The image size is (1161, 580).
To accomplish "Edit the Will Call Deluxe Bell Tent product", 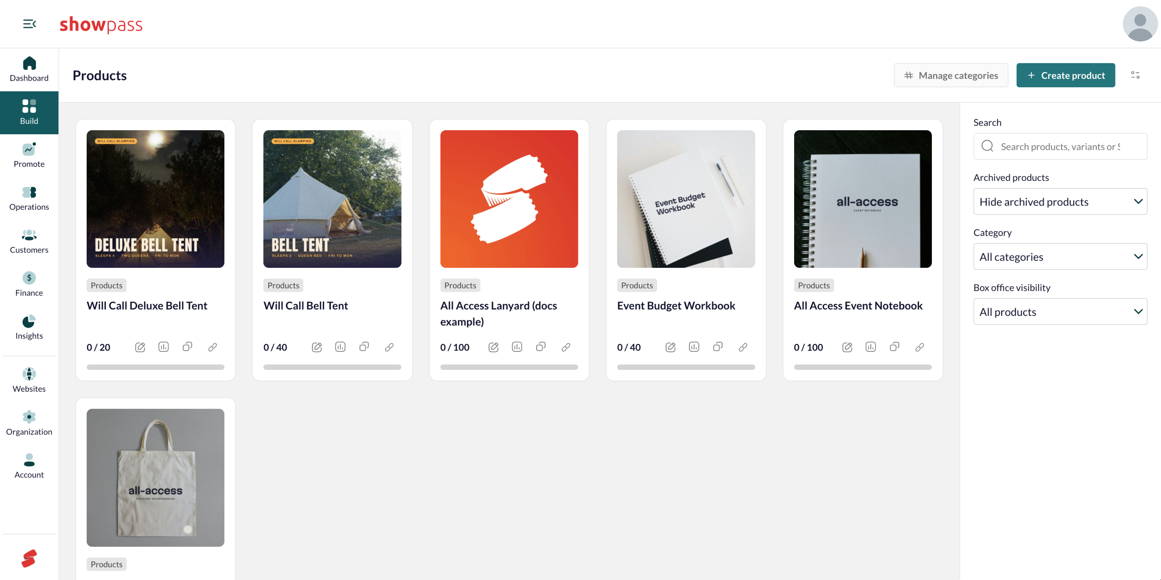I will click(x=140, y=347).
